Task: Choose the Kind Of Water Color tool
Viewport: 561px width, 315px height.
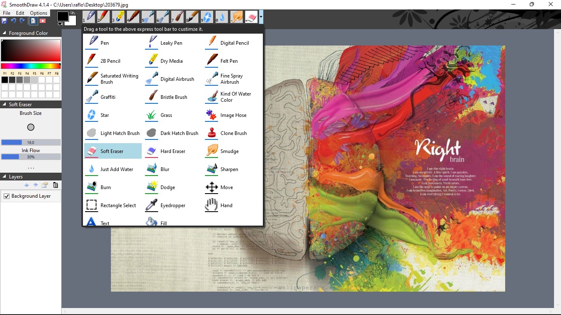Action: pyautogui.click(x=232, y=97)
